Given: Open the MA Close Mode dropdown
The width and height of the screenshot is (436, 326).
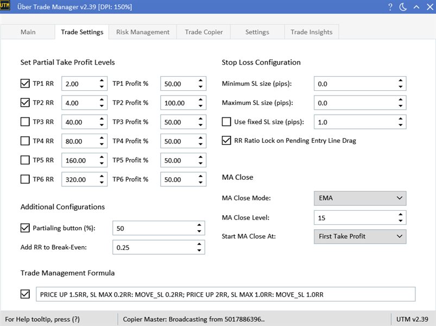Looking at the screenshot, I should pyautogui.click(x=359, y=198).
